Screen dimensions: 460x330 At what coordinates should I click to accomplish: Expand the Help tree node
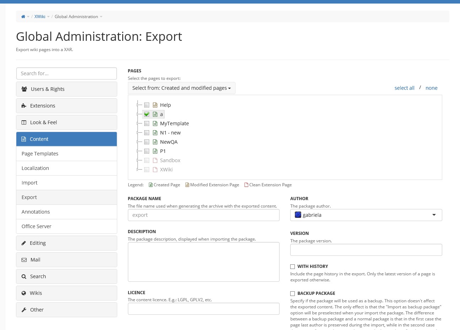tap(138, 105)
